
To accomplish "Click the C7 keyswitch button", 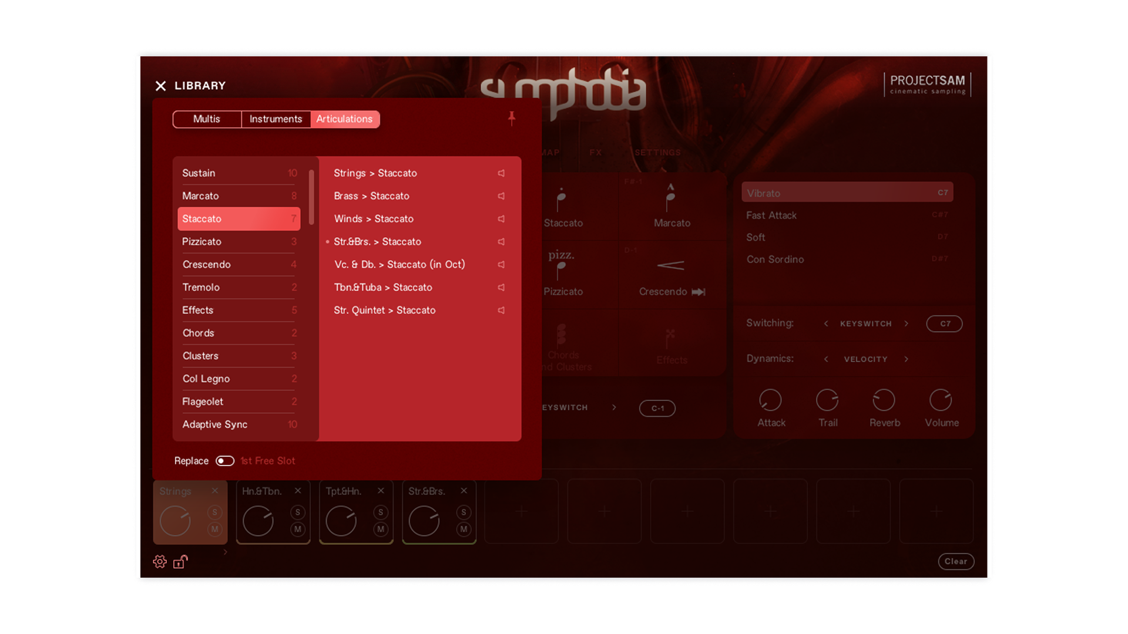I will [944, 324].
